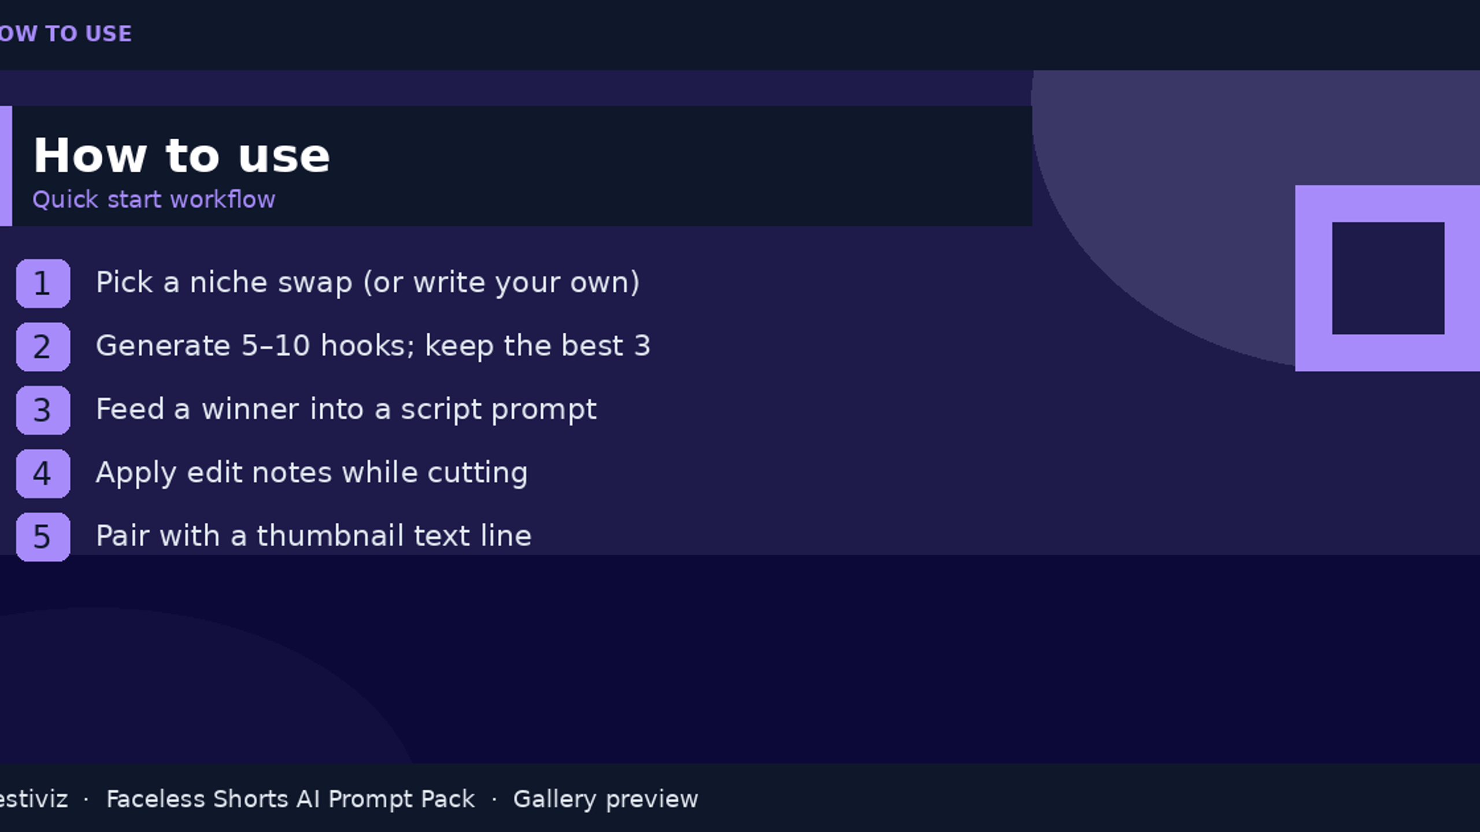Click the dark inner square of the purple frame
The width and height of the screenshot is (1480, 832).
1388,278
